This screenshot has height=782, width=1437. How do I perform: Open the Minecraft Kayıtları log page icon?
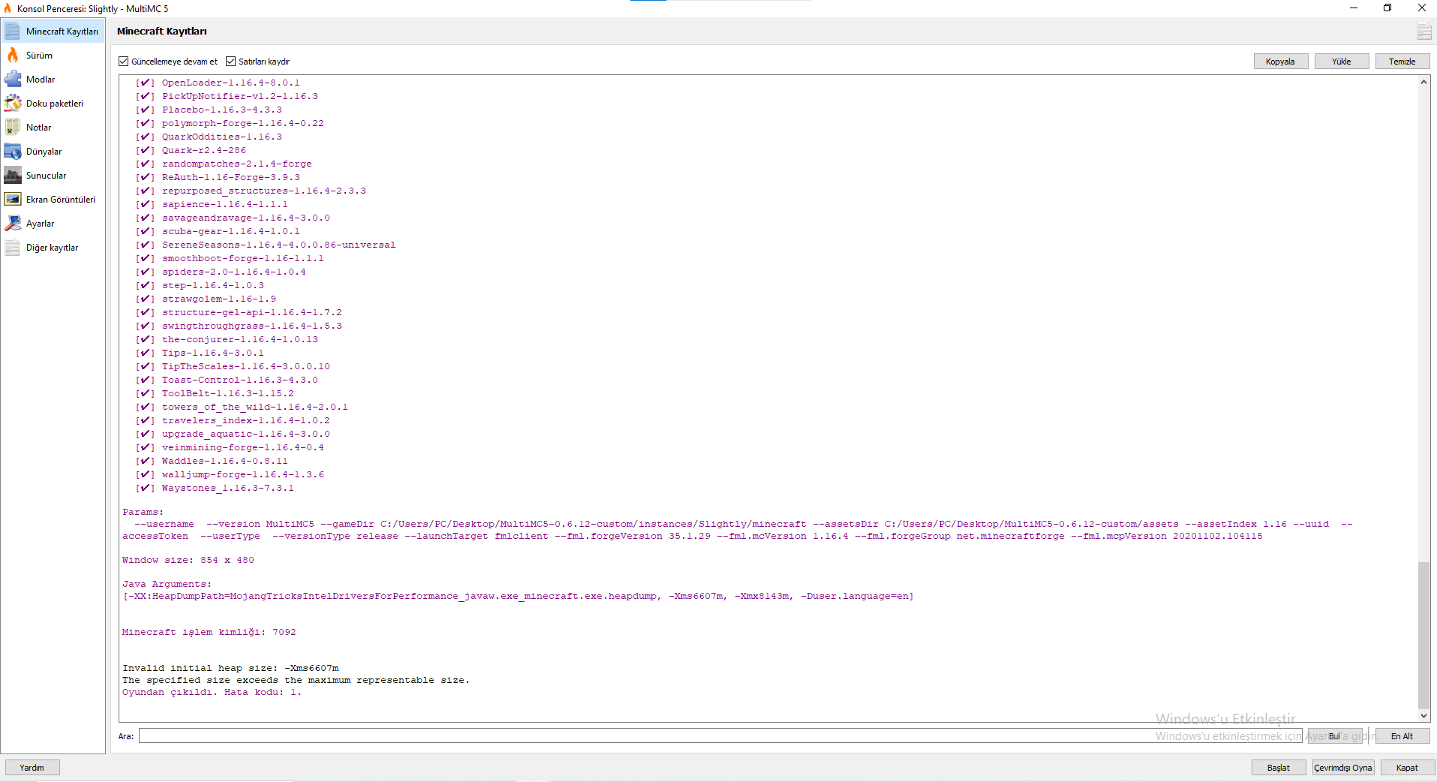click(13, 32)
